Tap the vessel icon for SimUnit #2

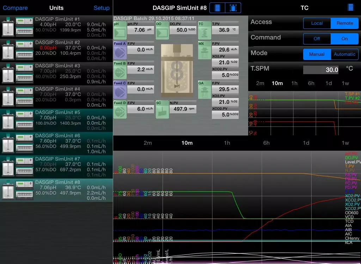pos(8,50)
